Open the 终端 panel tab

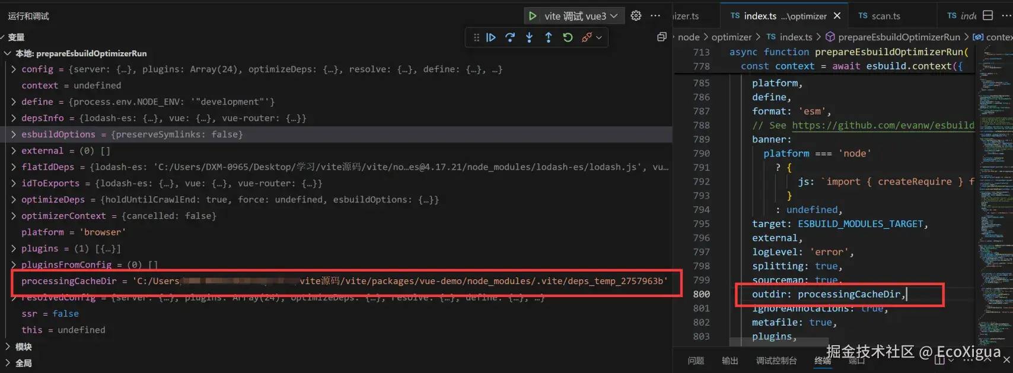tap(823, 361)
